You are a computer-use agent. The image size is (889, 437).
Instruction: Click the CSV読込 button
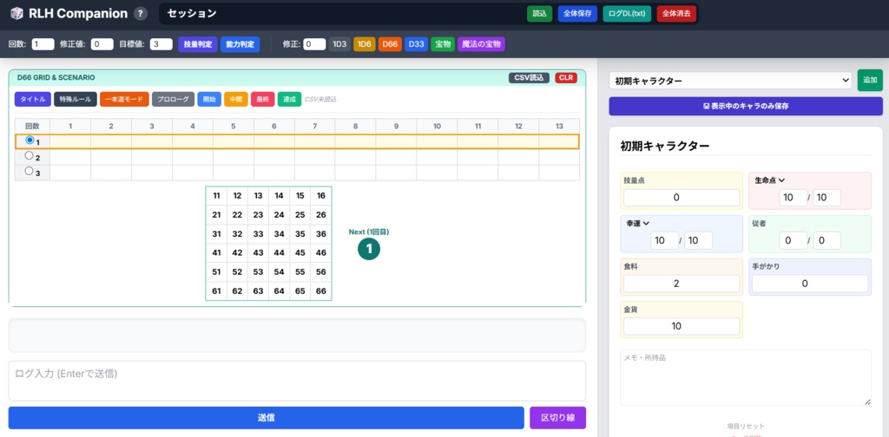pos(529,77)
